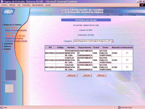Open the Favoritos menu

pyautogui.click(x=26, y=5)
